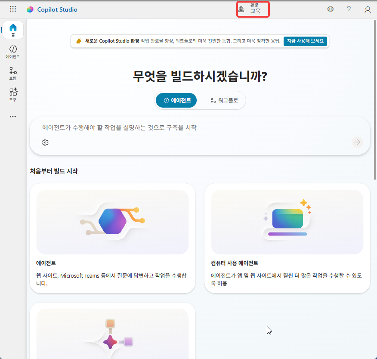Select the 에이전트 pill tab
The image size is (377, 359).
click(176, 100)
